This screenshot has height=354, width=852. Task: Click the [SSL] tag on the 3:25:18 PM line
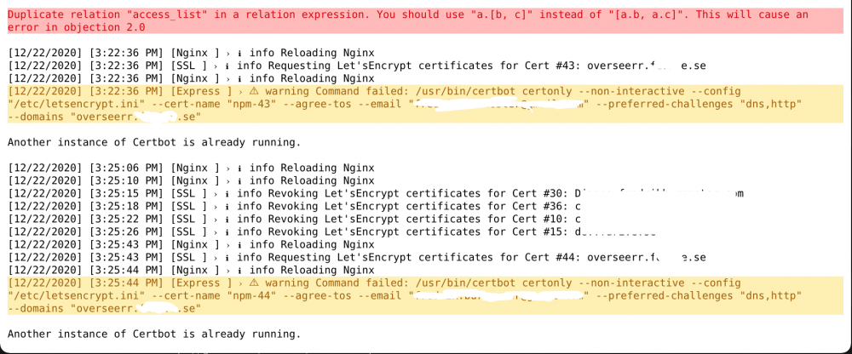click(x=188, y=206)
